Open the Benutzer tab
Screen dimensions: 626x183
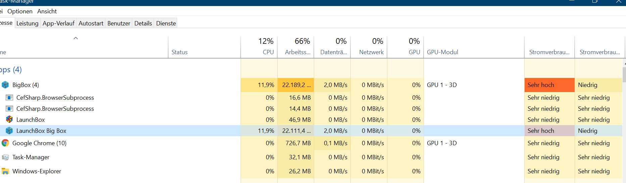click(119, 23)
